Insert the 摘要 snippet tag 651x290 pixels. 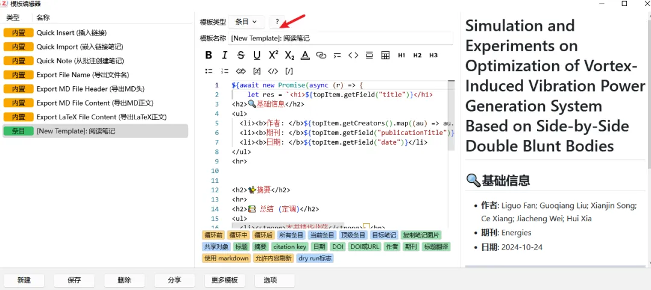click(261, 247)
